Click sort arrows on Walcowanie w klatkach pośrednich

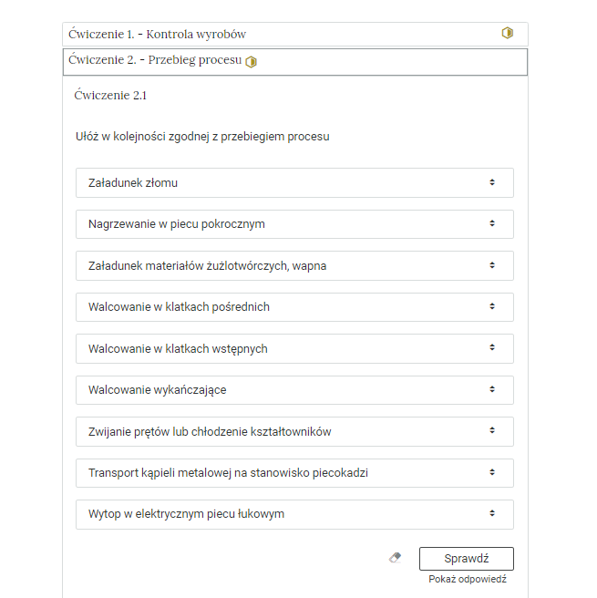(491, 306)
